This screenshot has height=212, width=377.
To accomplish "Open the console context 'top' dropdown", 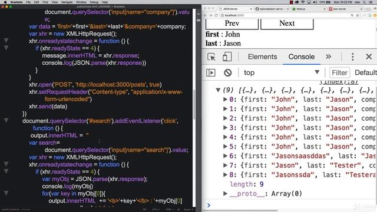I will pyautogui.click(x=282, y=72).
